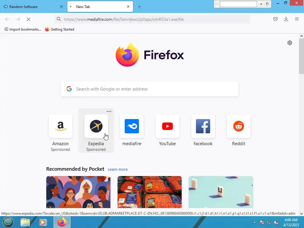The image size is (304, 228).
Task: Click the drag-handle grip on the title bar widget
Action: 217,4
